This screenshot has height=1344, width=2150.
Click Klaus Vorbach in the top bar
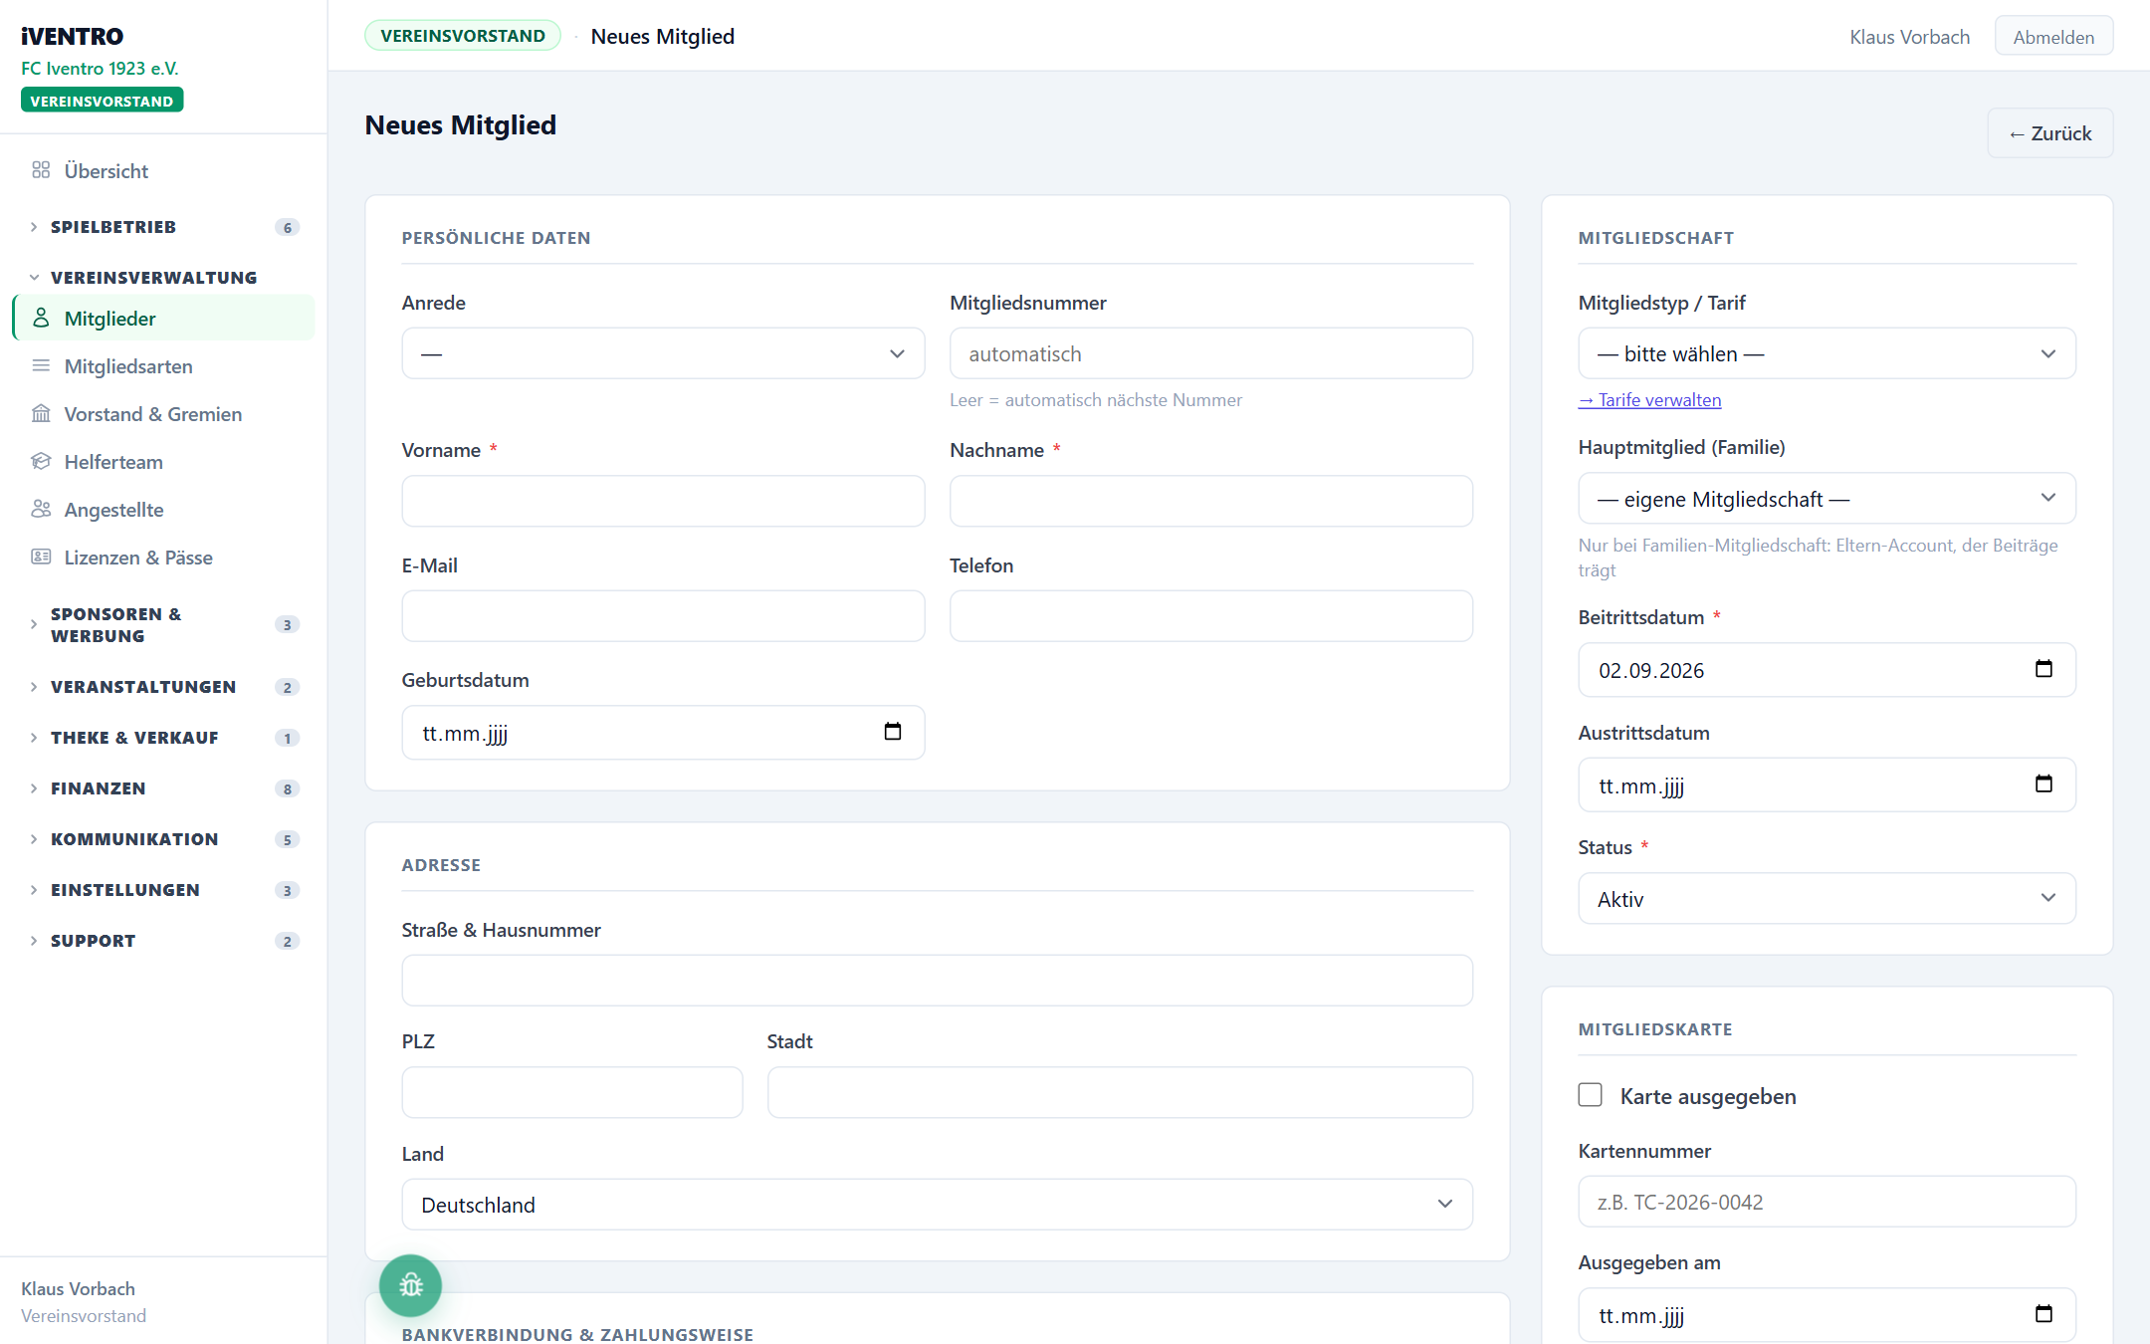coord(1909,37)
